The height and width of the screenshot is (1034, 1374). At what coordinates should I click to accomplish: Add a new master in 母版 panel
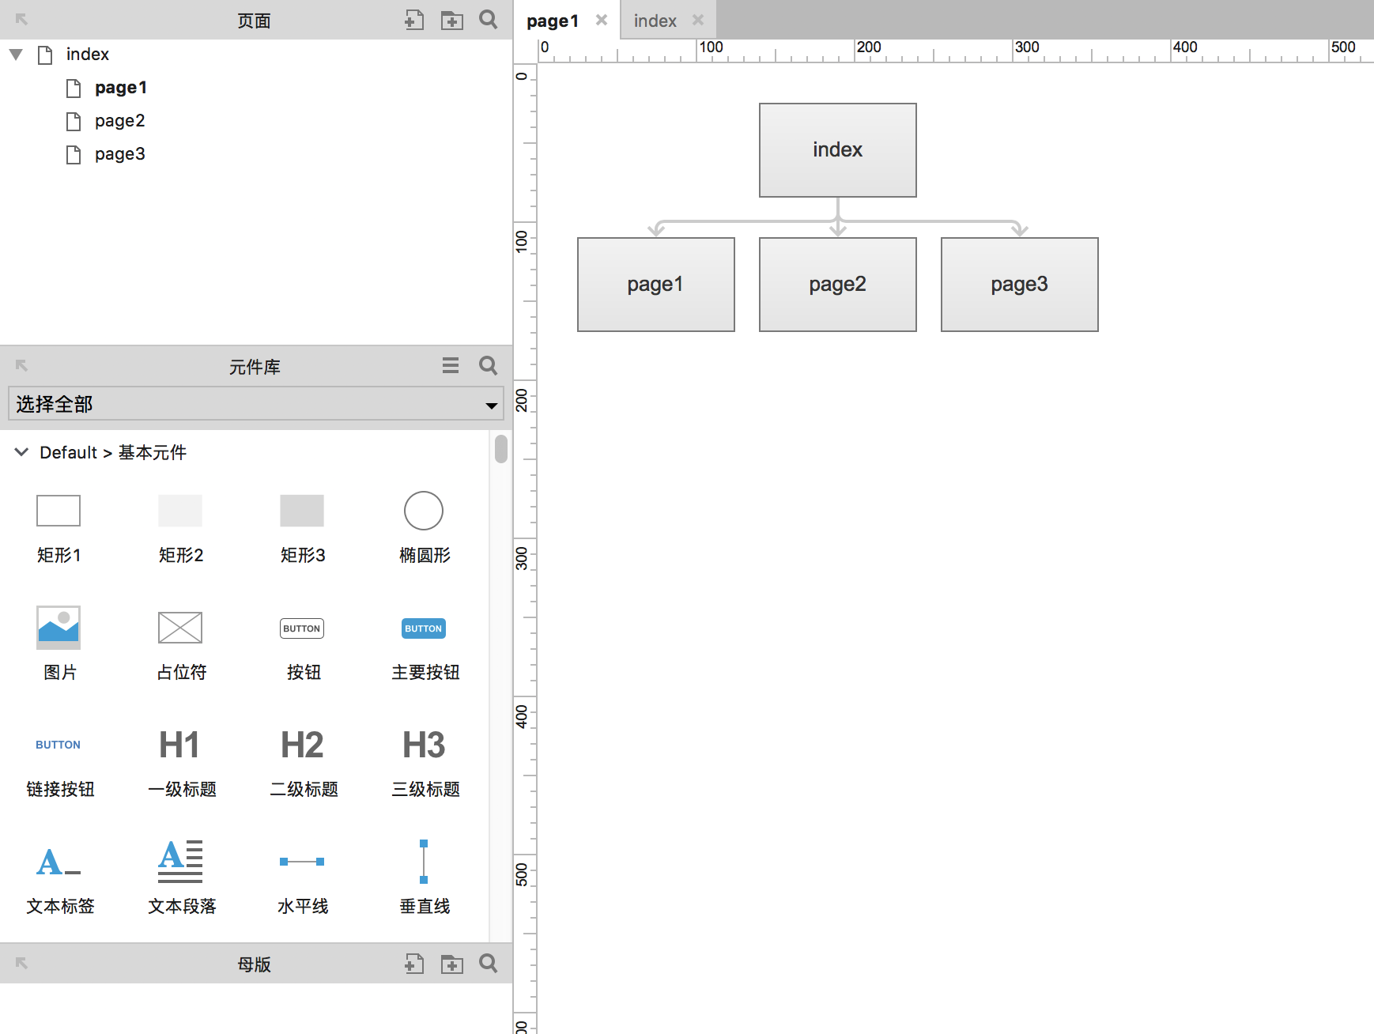click(414, 964)
